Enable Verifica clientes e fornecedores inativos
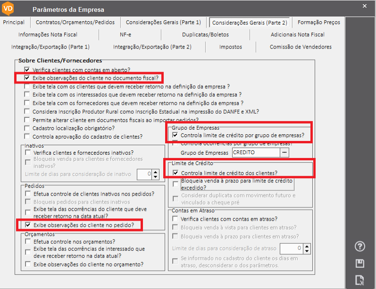This screenshot has height=289, width=376. pos(28,153)
